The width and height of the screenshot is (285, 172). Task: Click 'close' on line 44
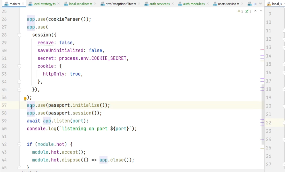(x=117, y=160)
